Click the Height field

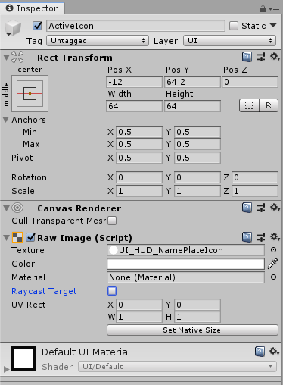[192, 106]
